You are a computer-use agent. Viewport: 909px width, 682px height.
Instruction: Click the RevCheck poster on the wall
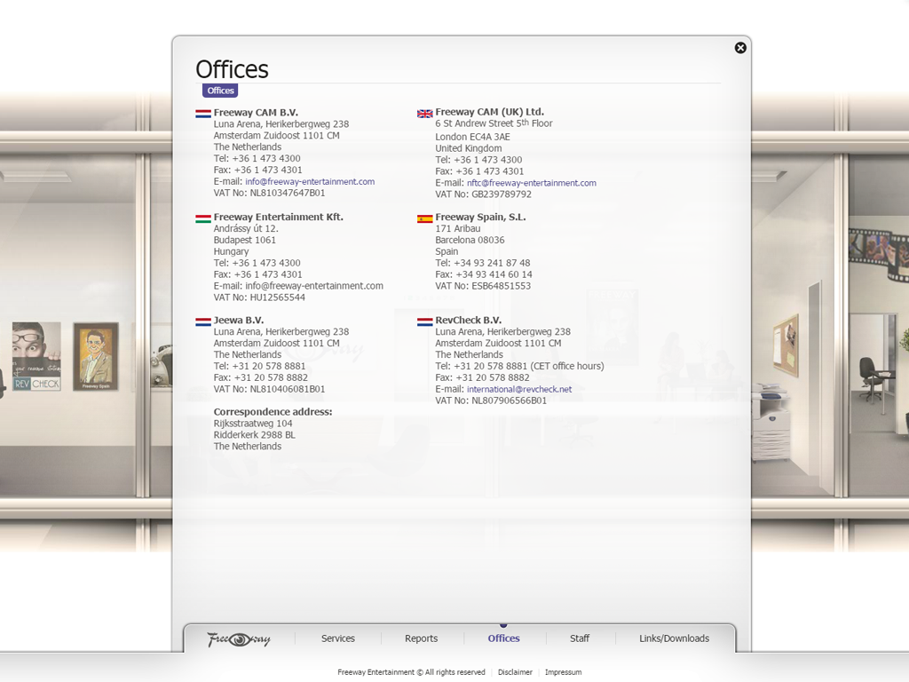click(x=36, y=356)
